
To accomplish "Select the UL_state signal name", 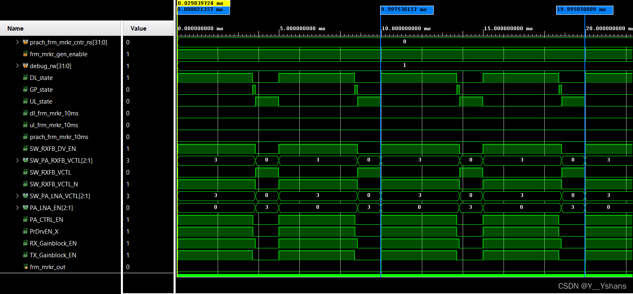I will point(41,102).
